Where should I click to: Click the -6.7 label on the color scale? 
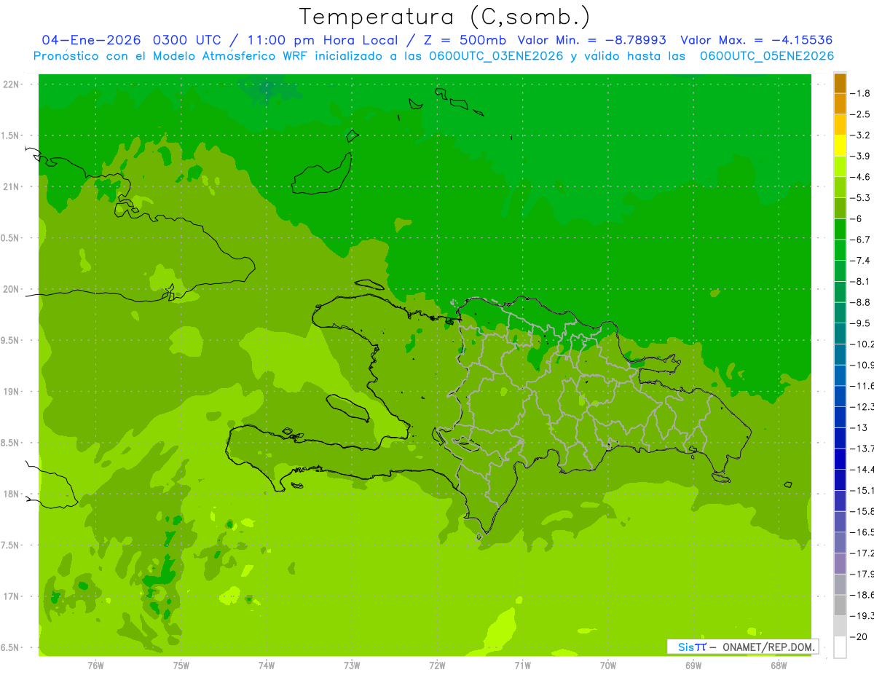point(862,240)
